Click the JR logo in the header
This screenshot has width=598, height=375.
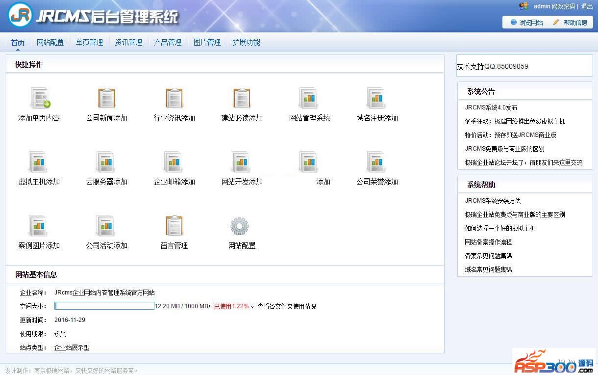pyautogui.click(x=20, y=15)
